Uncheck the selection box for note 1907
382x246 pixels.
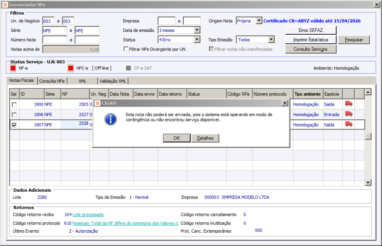[14, 125]
